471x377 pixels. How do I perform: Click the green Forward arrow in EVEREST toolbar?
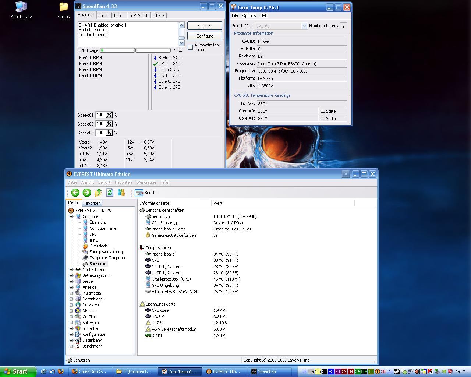[87, 193]
